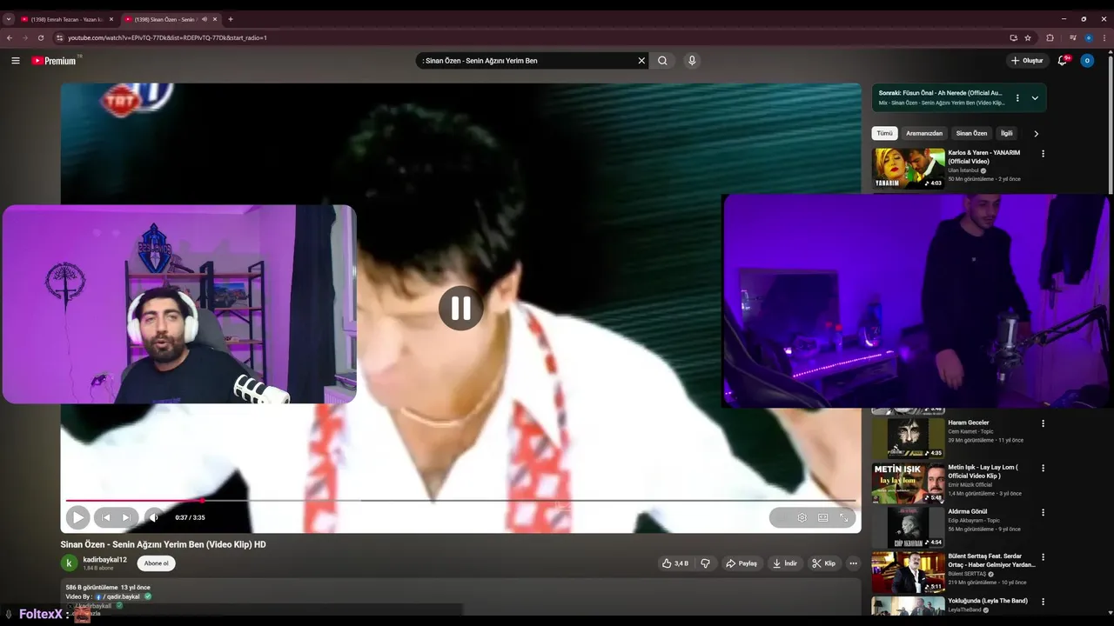This screenshot has width=1114, height=626.
Task: Open a new browser tab
Action: point(231,19)
